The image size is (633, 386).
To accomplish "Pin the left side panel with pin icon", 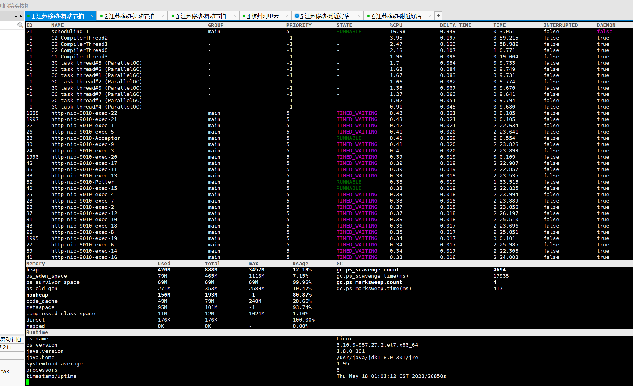I will pos(15,16).
